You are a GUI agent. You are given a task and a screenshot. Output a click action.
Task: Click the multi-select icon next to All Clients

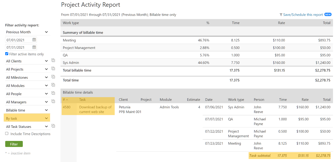tap(53, 60)
